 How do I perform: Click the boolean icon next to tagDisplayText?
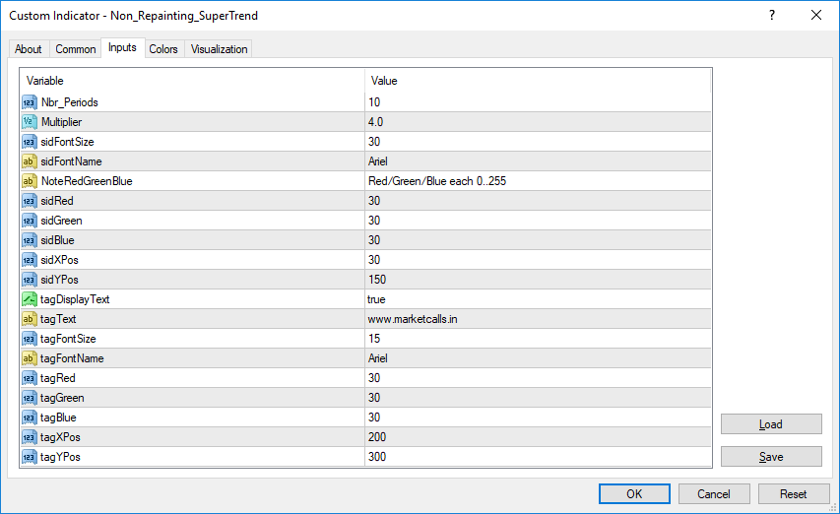tap(29, 299)
